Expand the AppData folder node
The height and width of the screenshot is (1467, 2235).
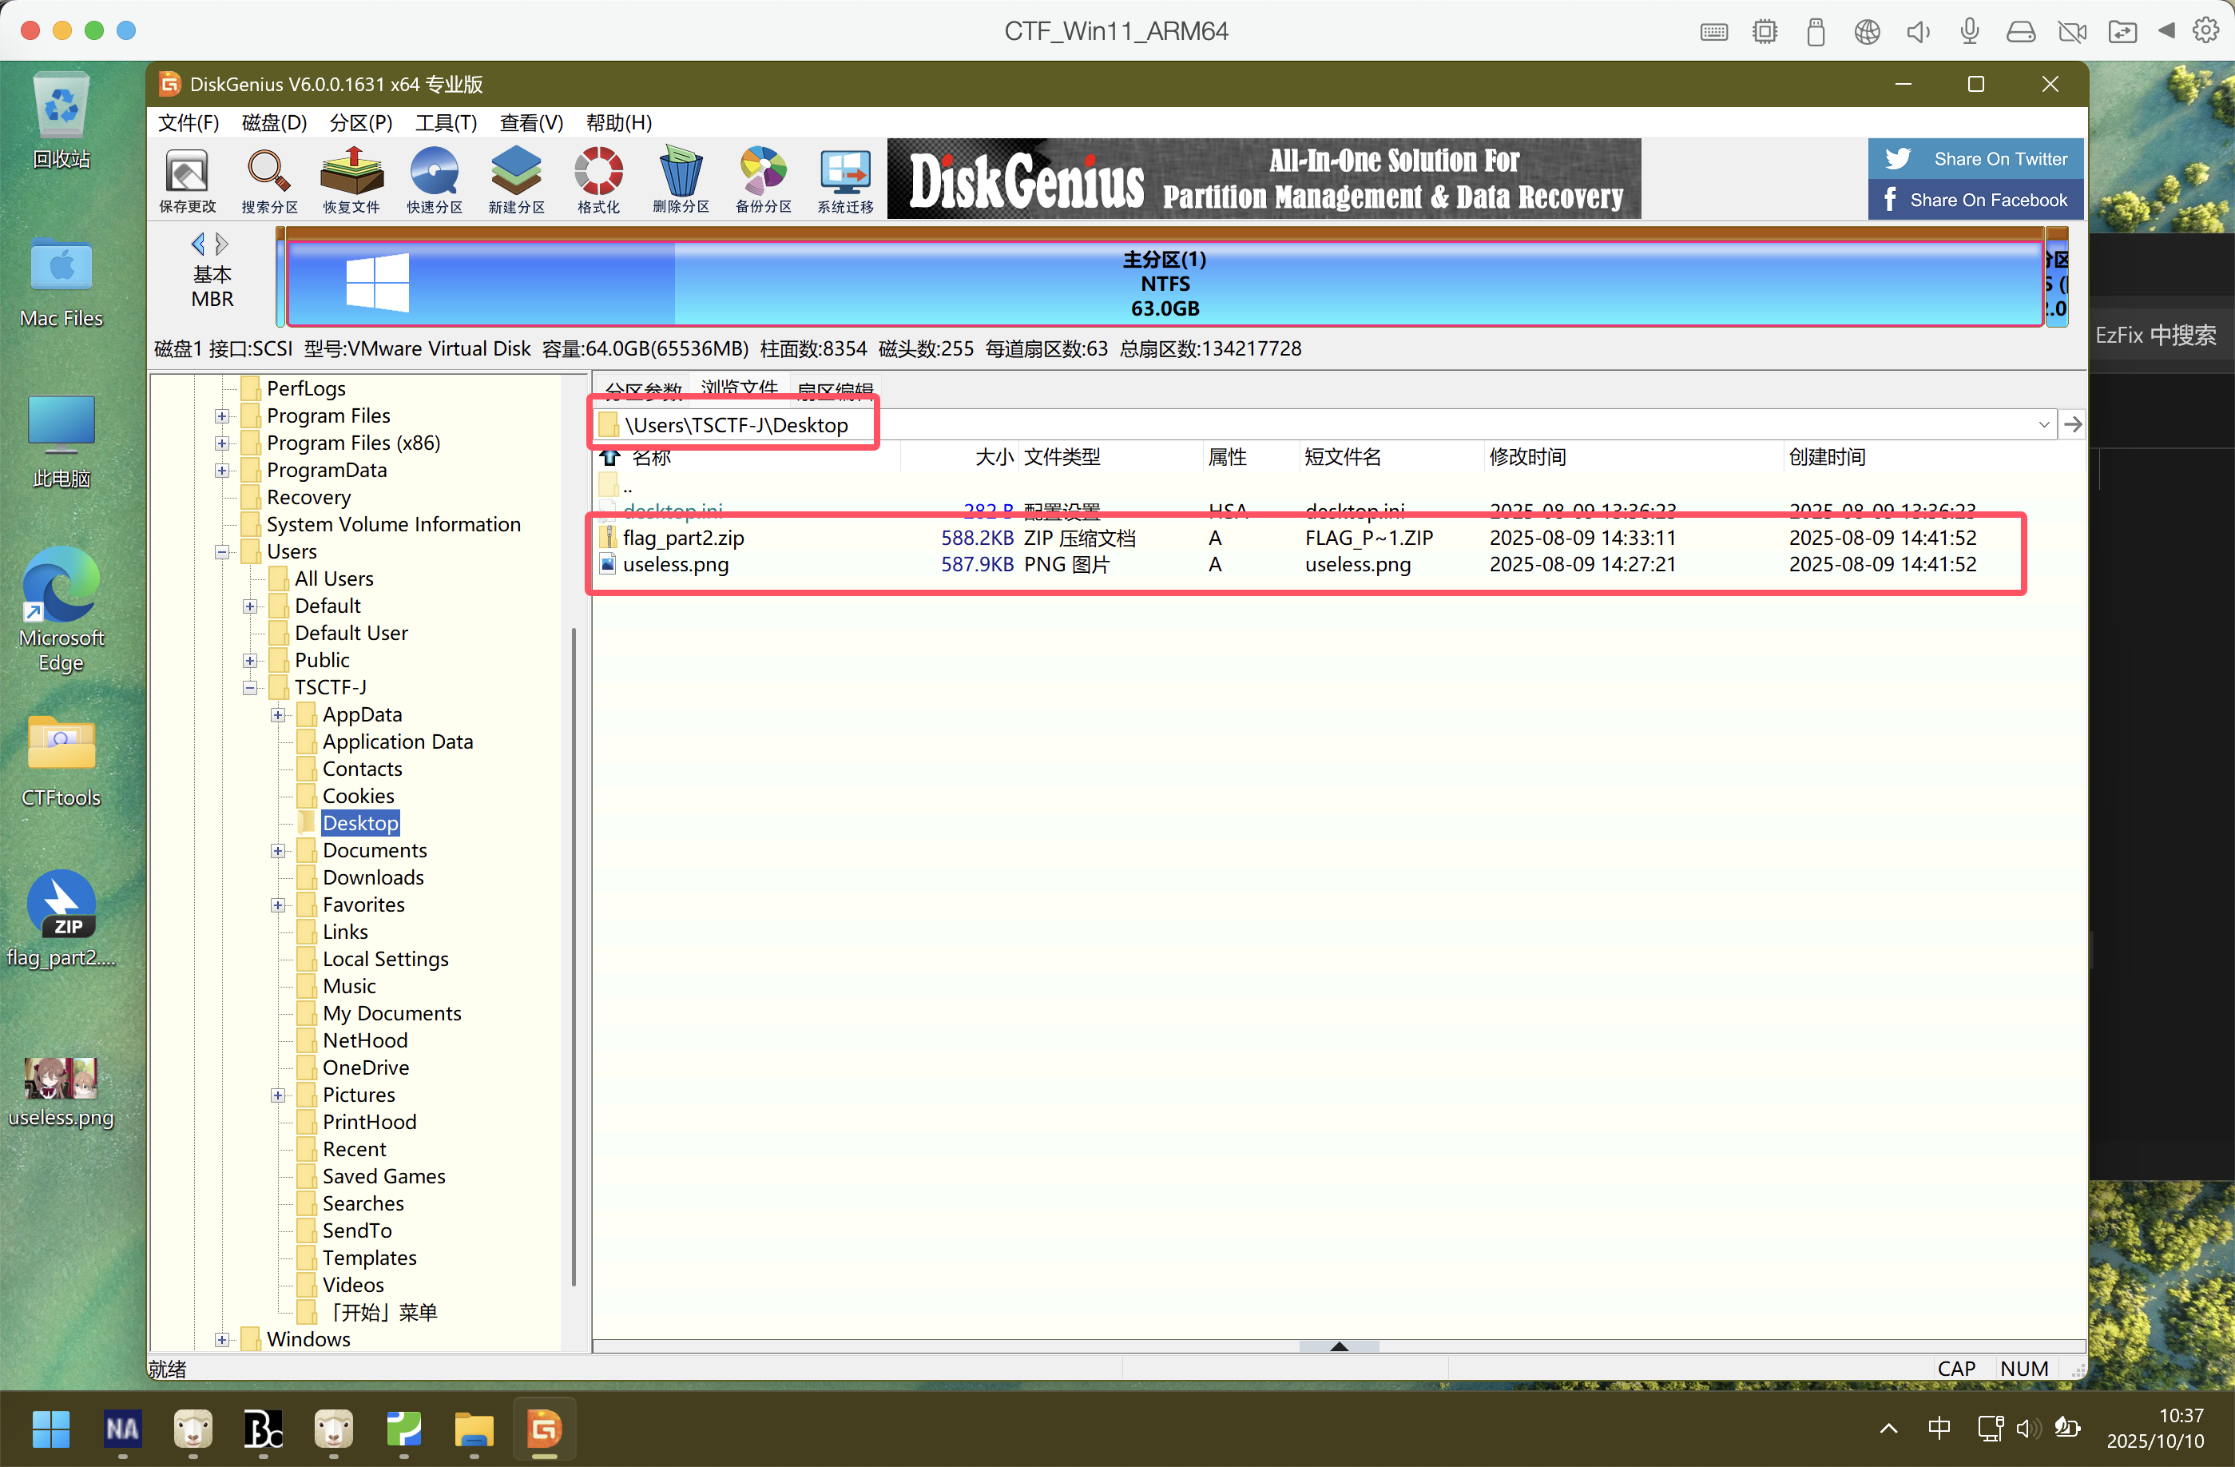278,716
